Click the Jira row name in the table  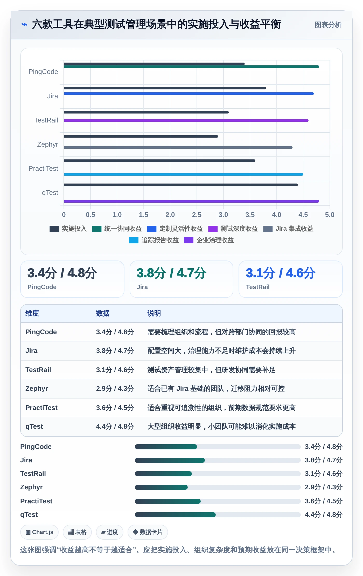31,351
